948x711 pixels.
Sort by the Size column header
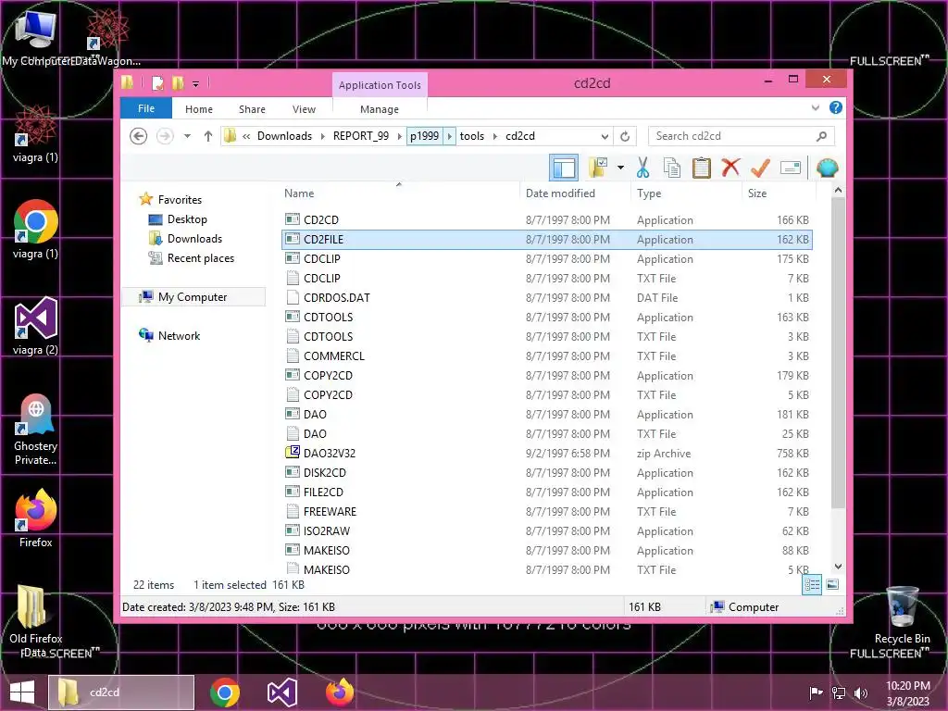click(778, 193)
